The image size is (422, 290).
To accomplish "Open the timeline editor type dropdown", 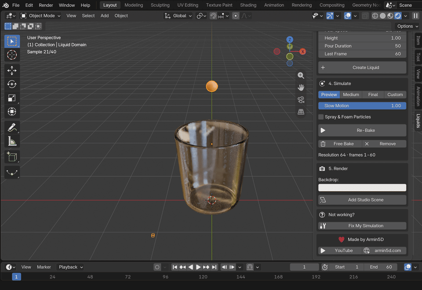I will pyautogui.click(x=11, y=267).
